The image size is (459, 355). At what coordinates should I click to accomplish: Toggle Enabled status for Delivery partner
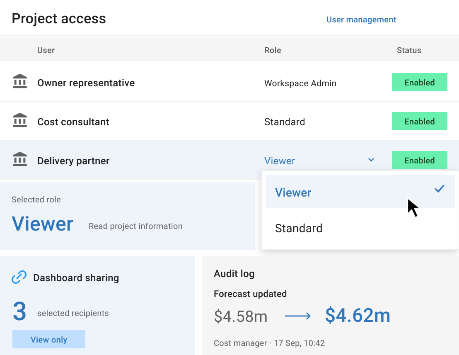click(420, 160)
